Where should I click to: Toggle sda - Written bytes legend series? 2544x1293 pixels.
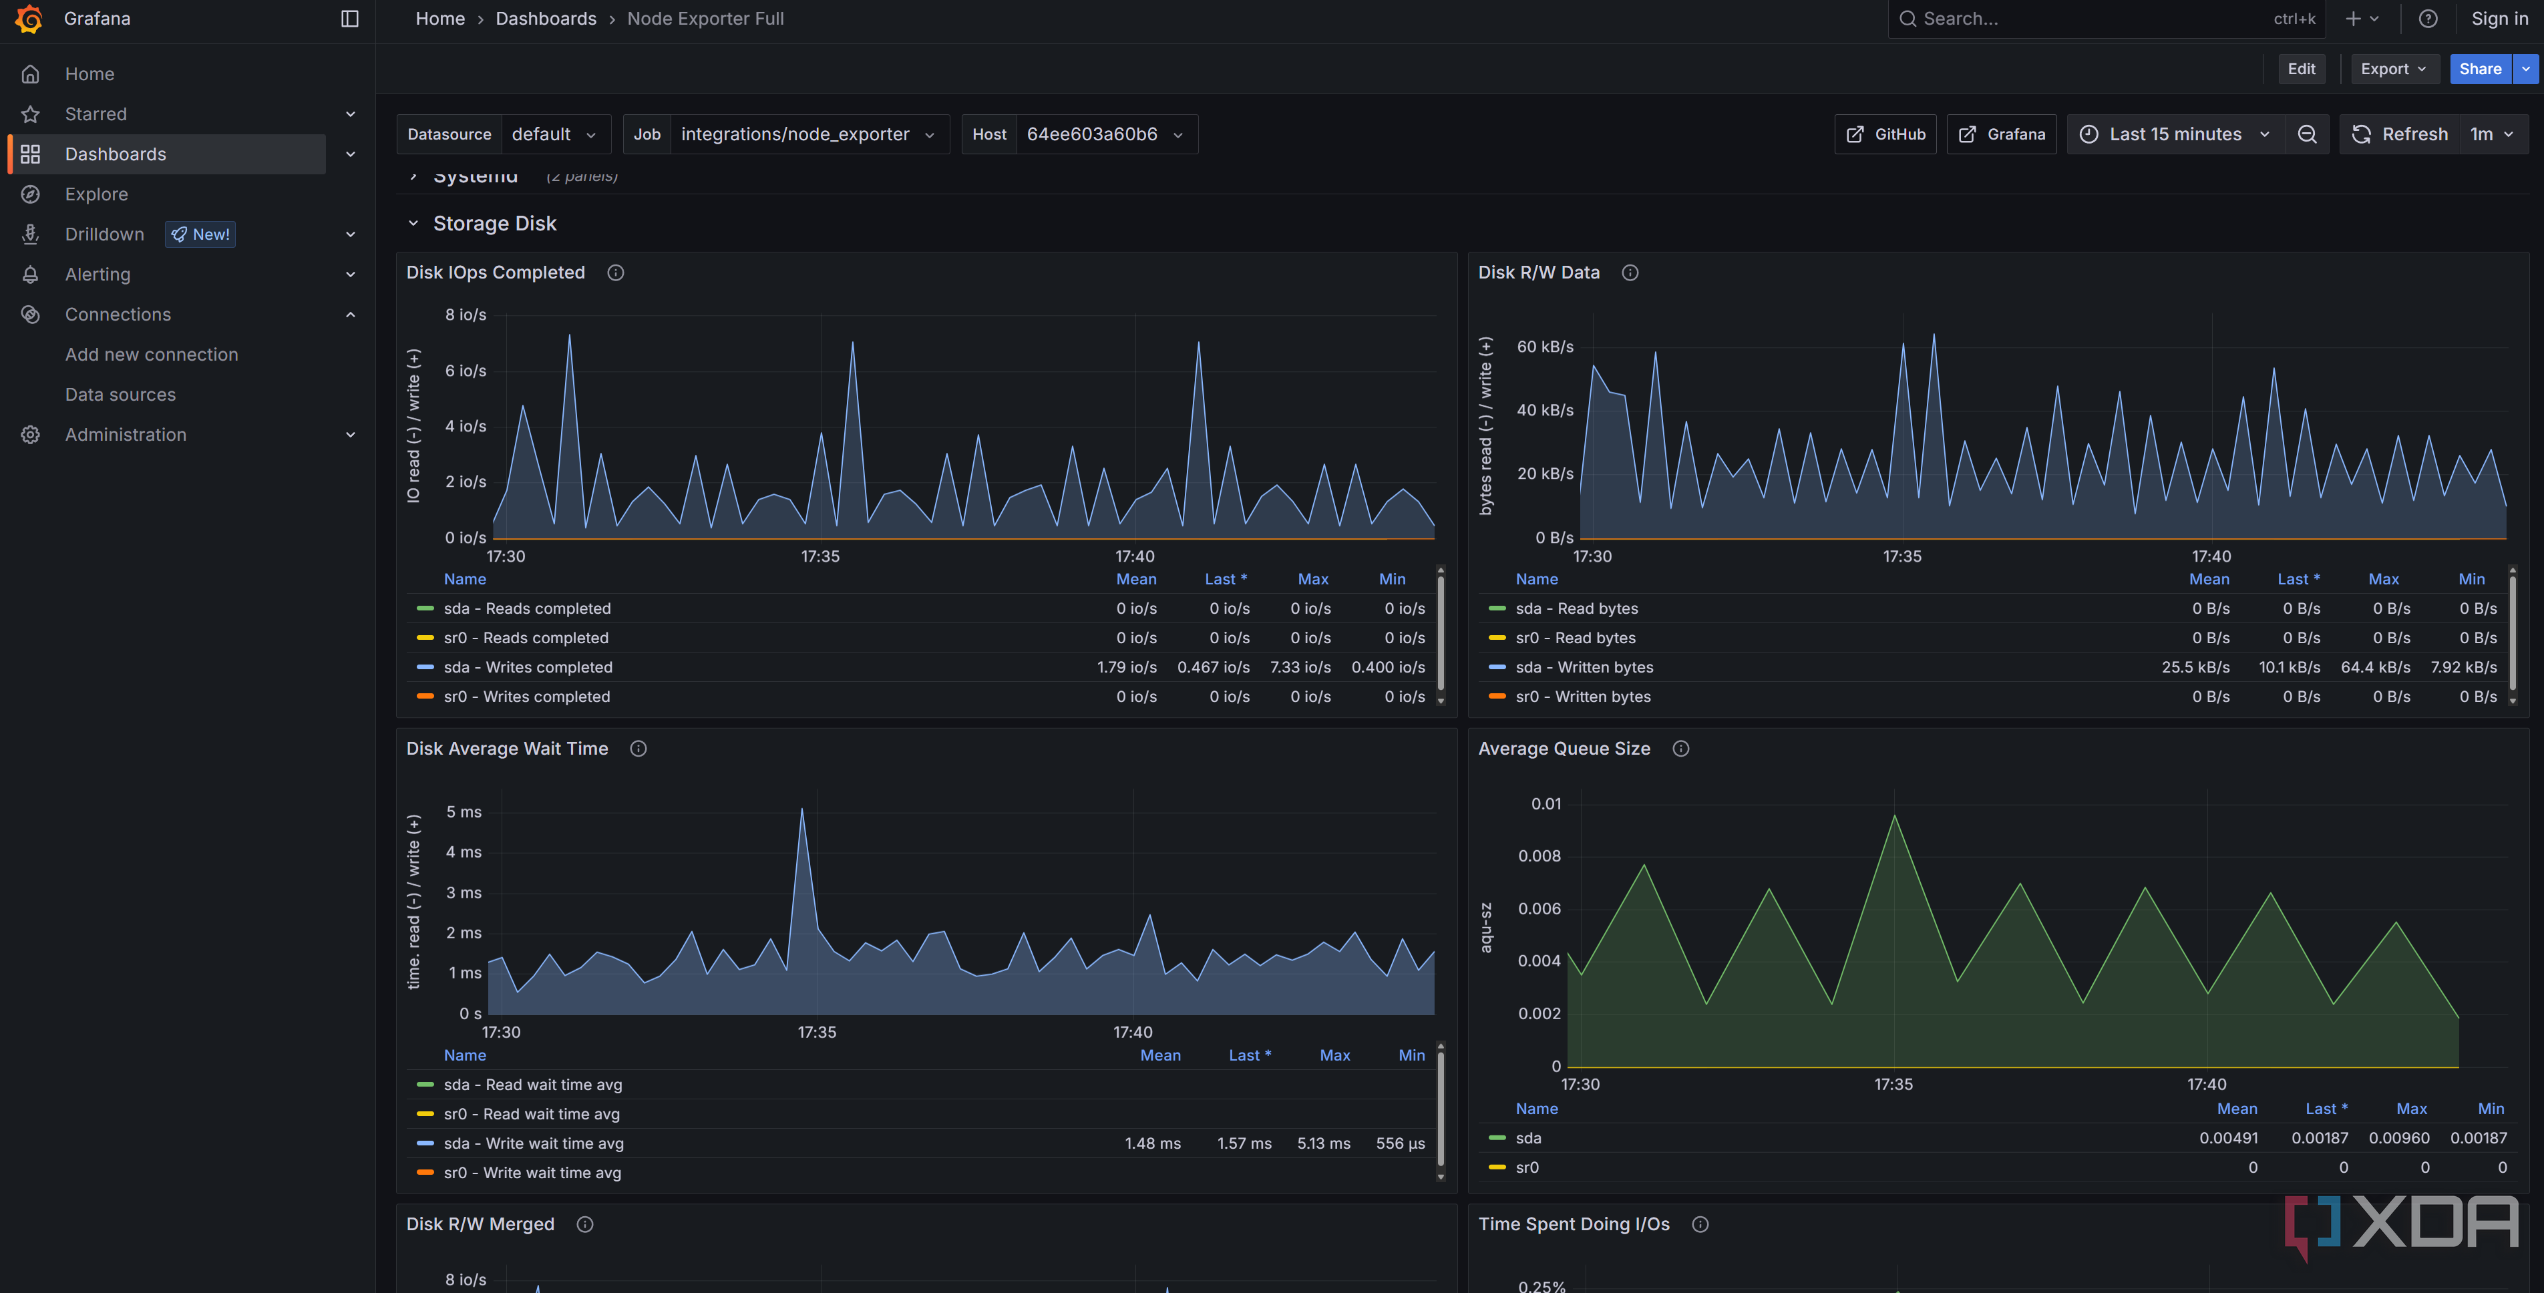click(1584, 667)
